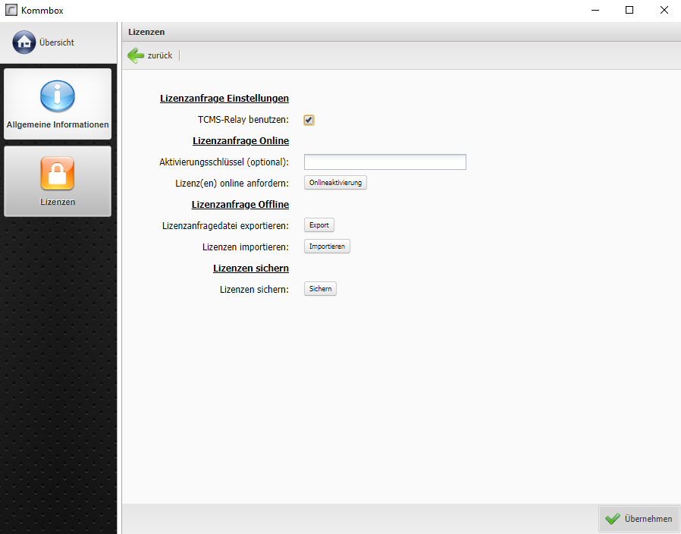Switch to the Allgemeine Informationen text label
The image size is (681, 534).
[58, 124]
